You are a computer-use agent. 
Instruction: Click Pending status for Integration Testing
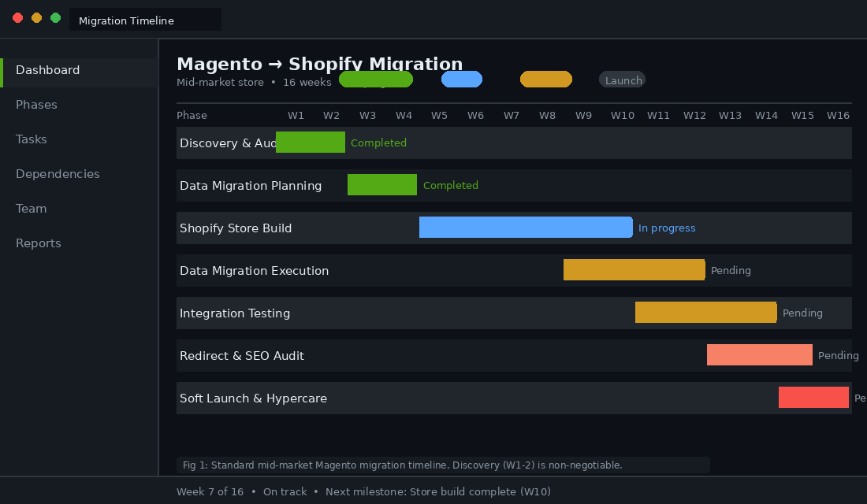pyautogui.click(x=803, y=313)
